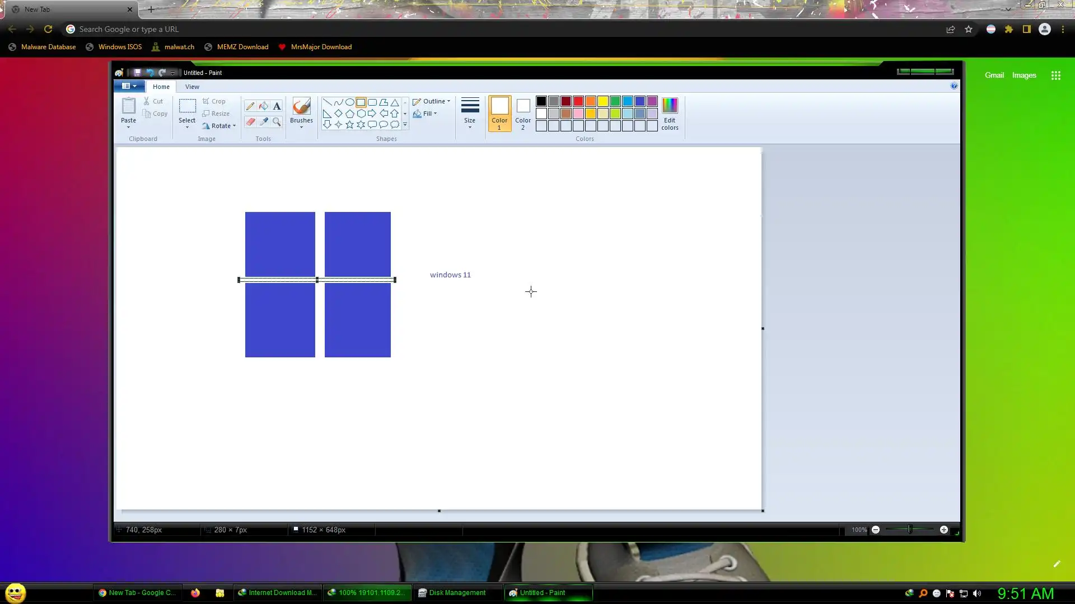Choose the right arrow shape
1075x604 pixels.
[372, 114]
